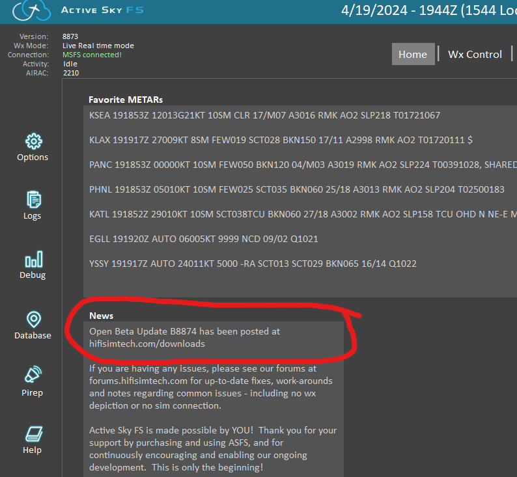Open the Debug bar chart icon

pyautogui.click(x=34, y=259)
